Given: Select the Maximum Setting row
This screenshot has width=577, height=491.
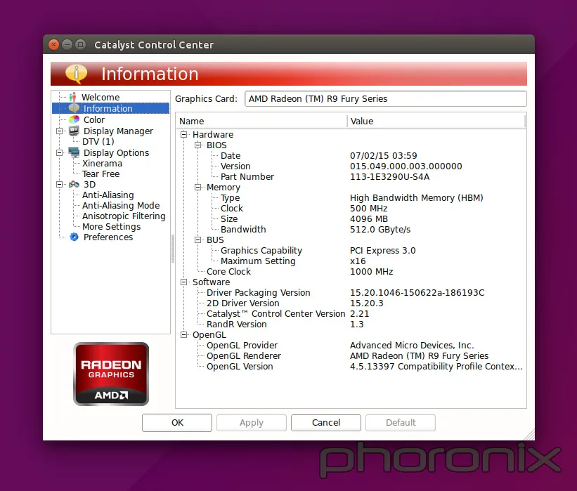Looking at the screenshot, I should [x=351, y=261].
